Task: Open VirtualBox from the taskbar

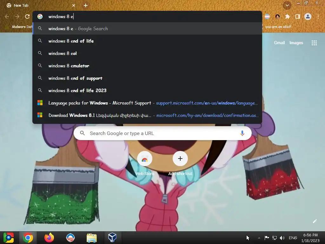Action: tap(112, 238)
